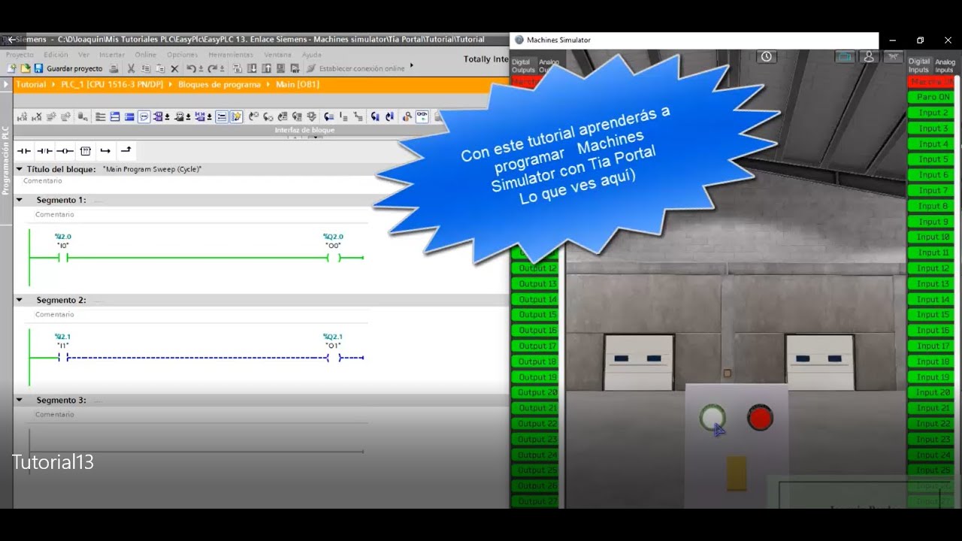Screen dimensions: 962x541
Task: Click the new project icon in TIA Portal
Action: pyautogui.click(x=12, y=68)
